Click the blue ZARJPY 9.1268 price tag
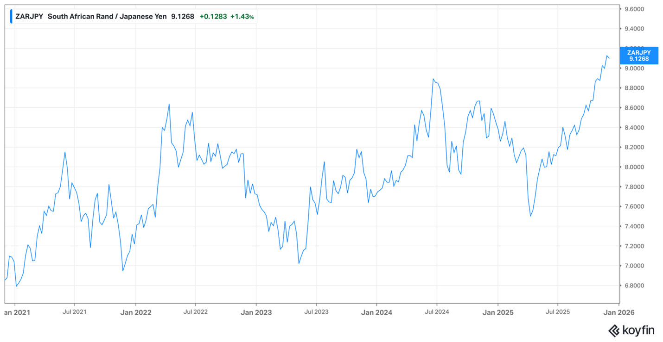663x342 pixels. 639,56
